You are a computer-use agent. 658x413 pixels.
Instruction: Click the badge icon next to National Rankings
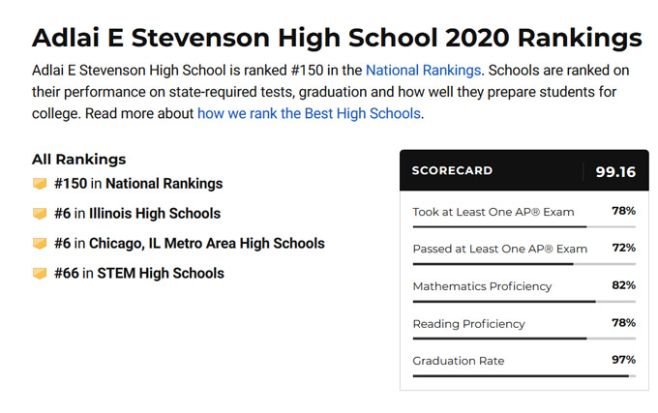[x=40, y=184]
